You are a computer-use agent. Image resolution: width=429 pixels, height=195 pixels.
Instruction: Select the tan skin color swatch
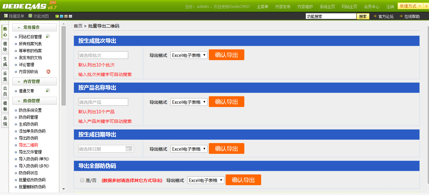(x=66, y=16)
